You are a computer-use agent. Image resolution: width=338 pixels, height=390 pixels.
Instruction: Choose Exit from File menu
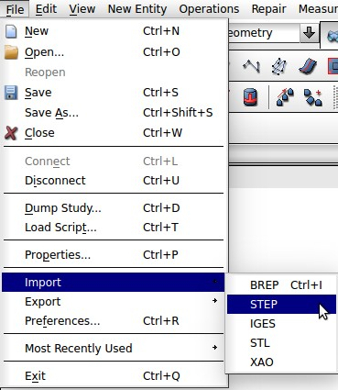(113, 376)
